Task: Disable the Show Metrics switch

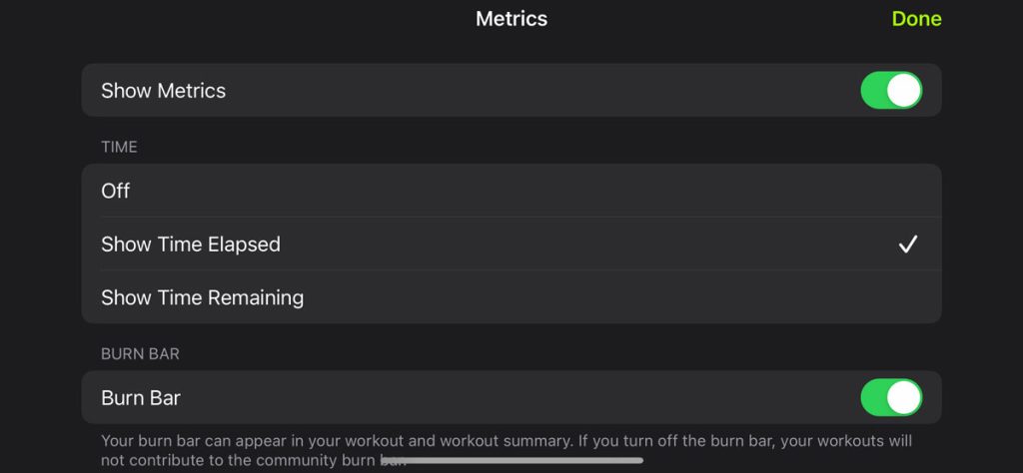Action: pos(890,91)
